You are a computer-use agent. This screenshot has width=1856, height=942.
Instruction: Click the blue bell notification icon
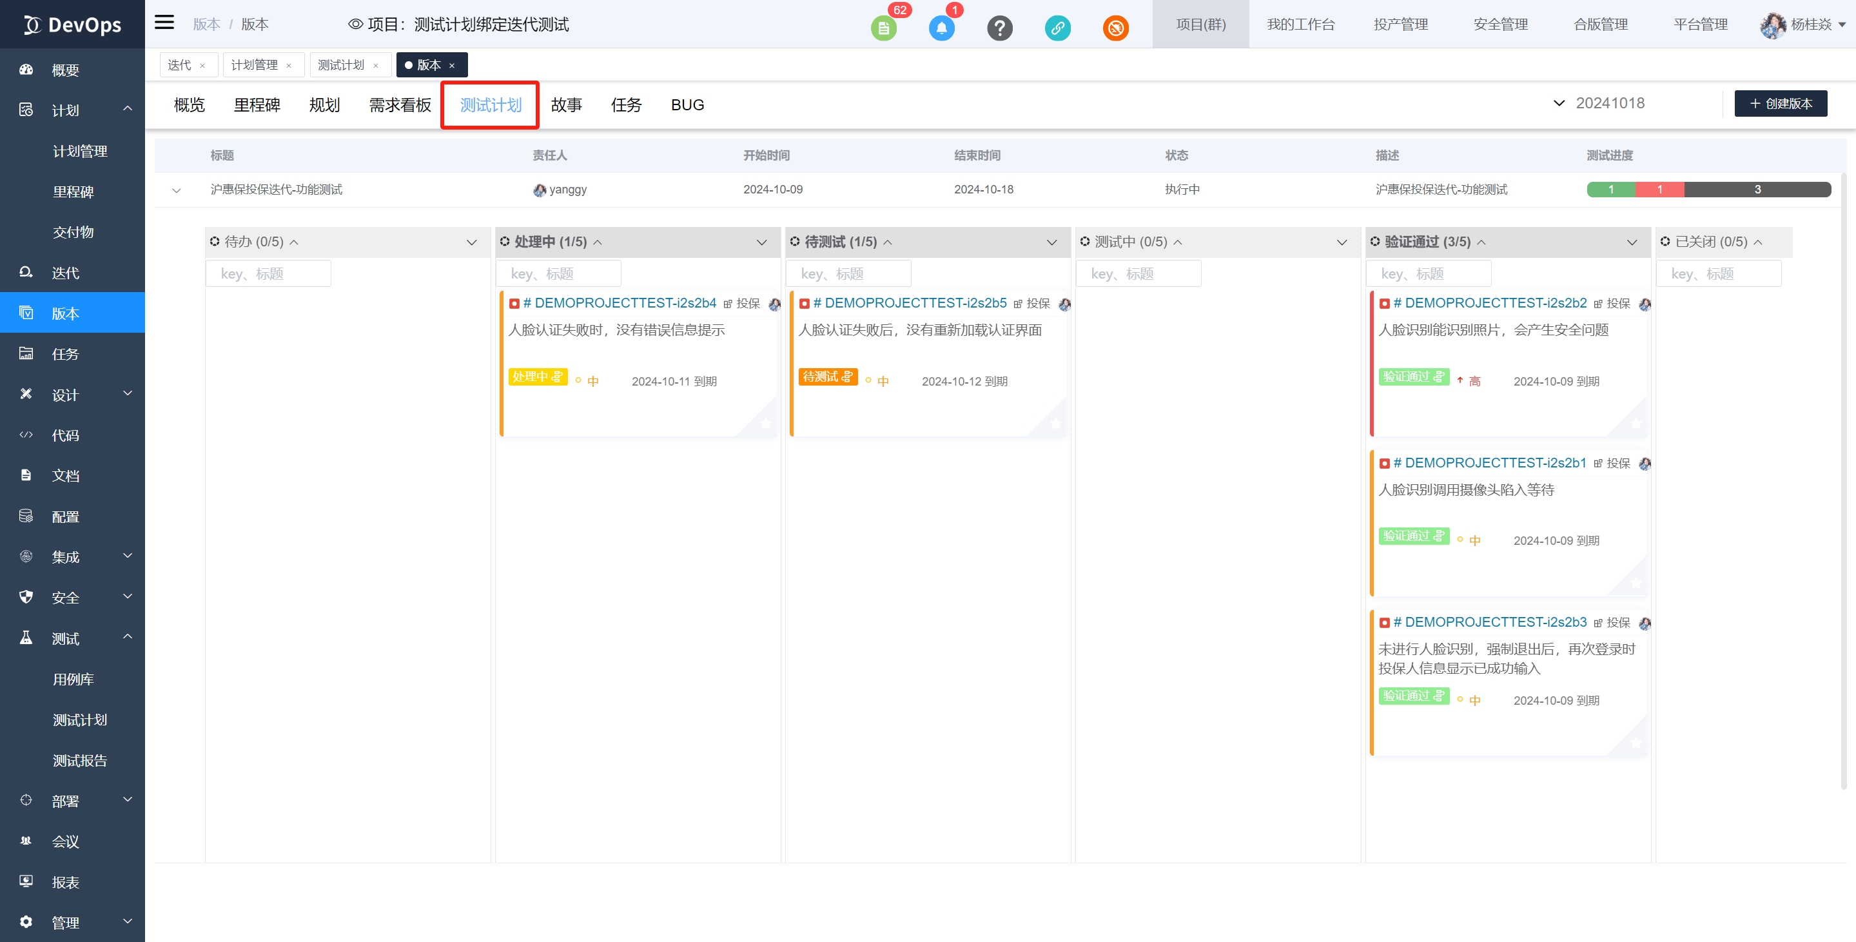pos(941,28)
